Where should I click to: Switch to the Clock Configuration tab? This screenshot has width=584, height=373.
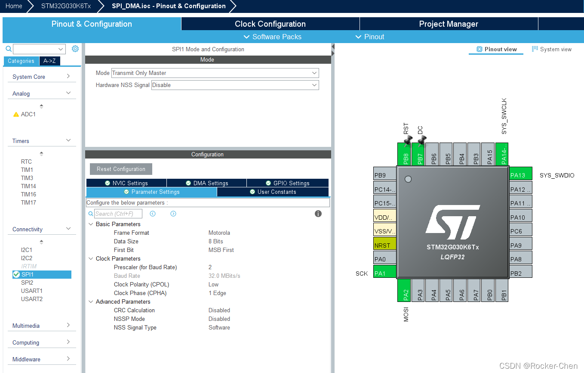pyautogui.click(x=270, y=24)
